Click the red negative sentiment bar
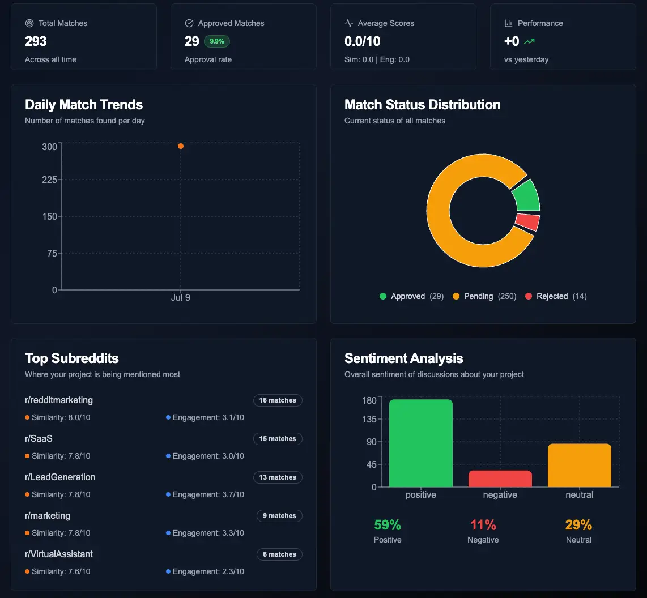Image resolution: width=647 pixels, height=598 pixels. click(x=500, y=479)
